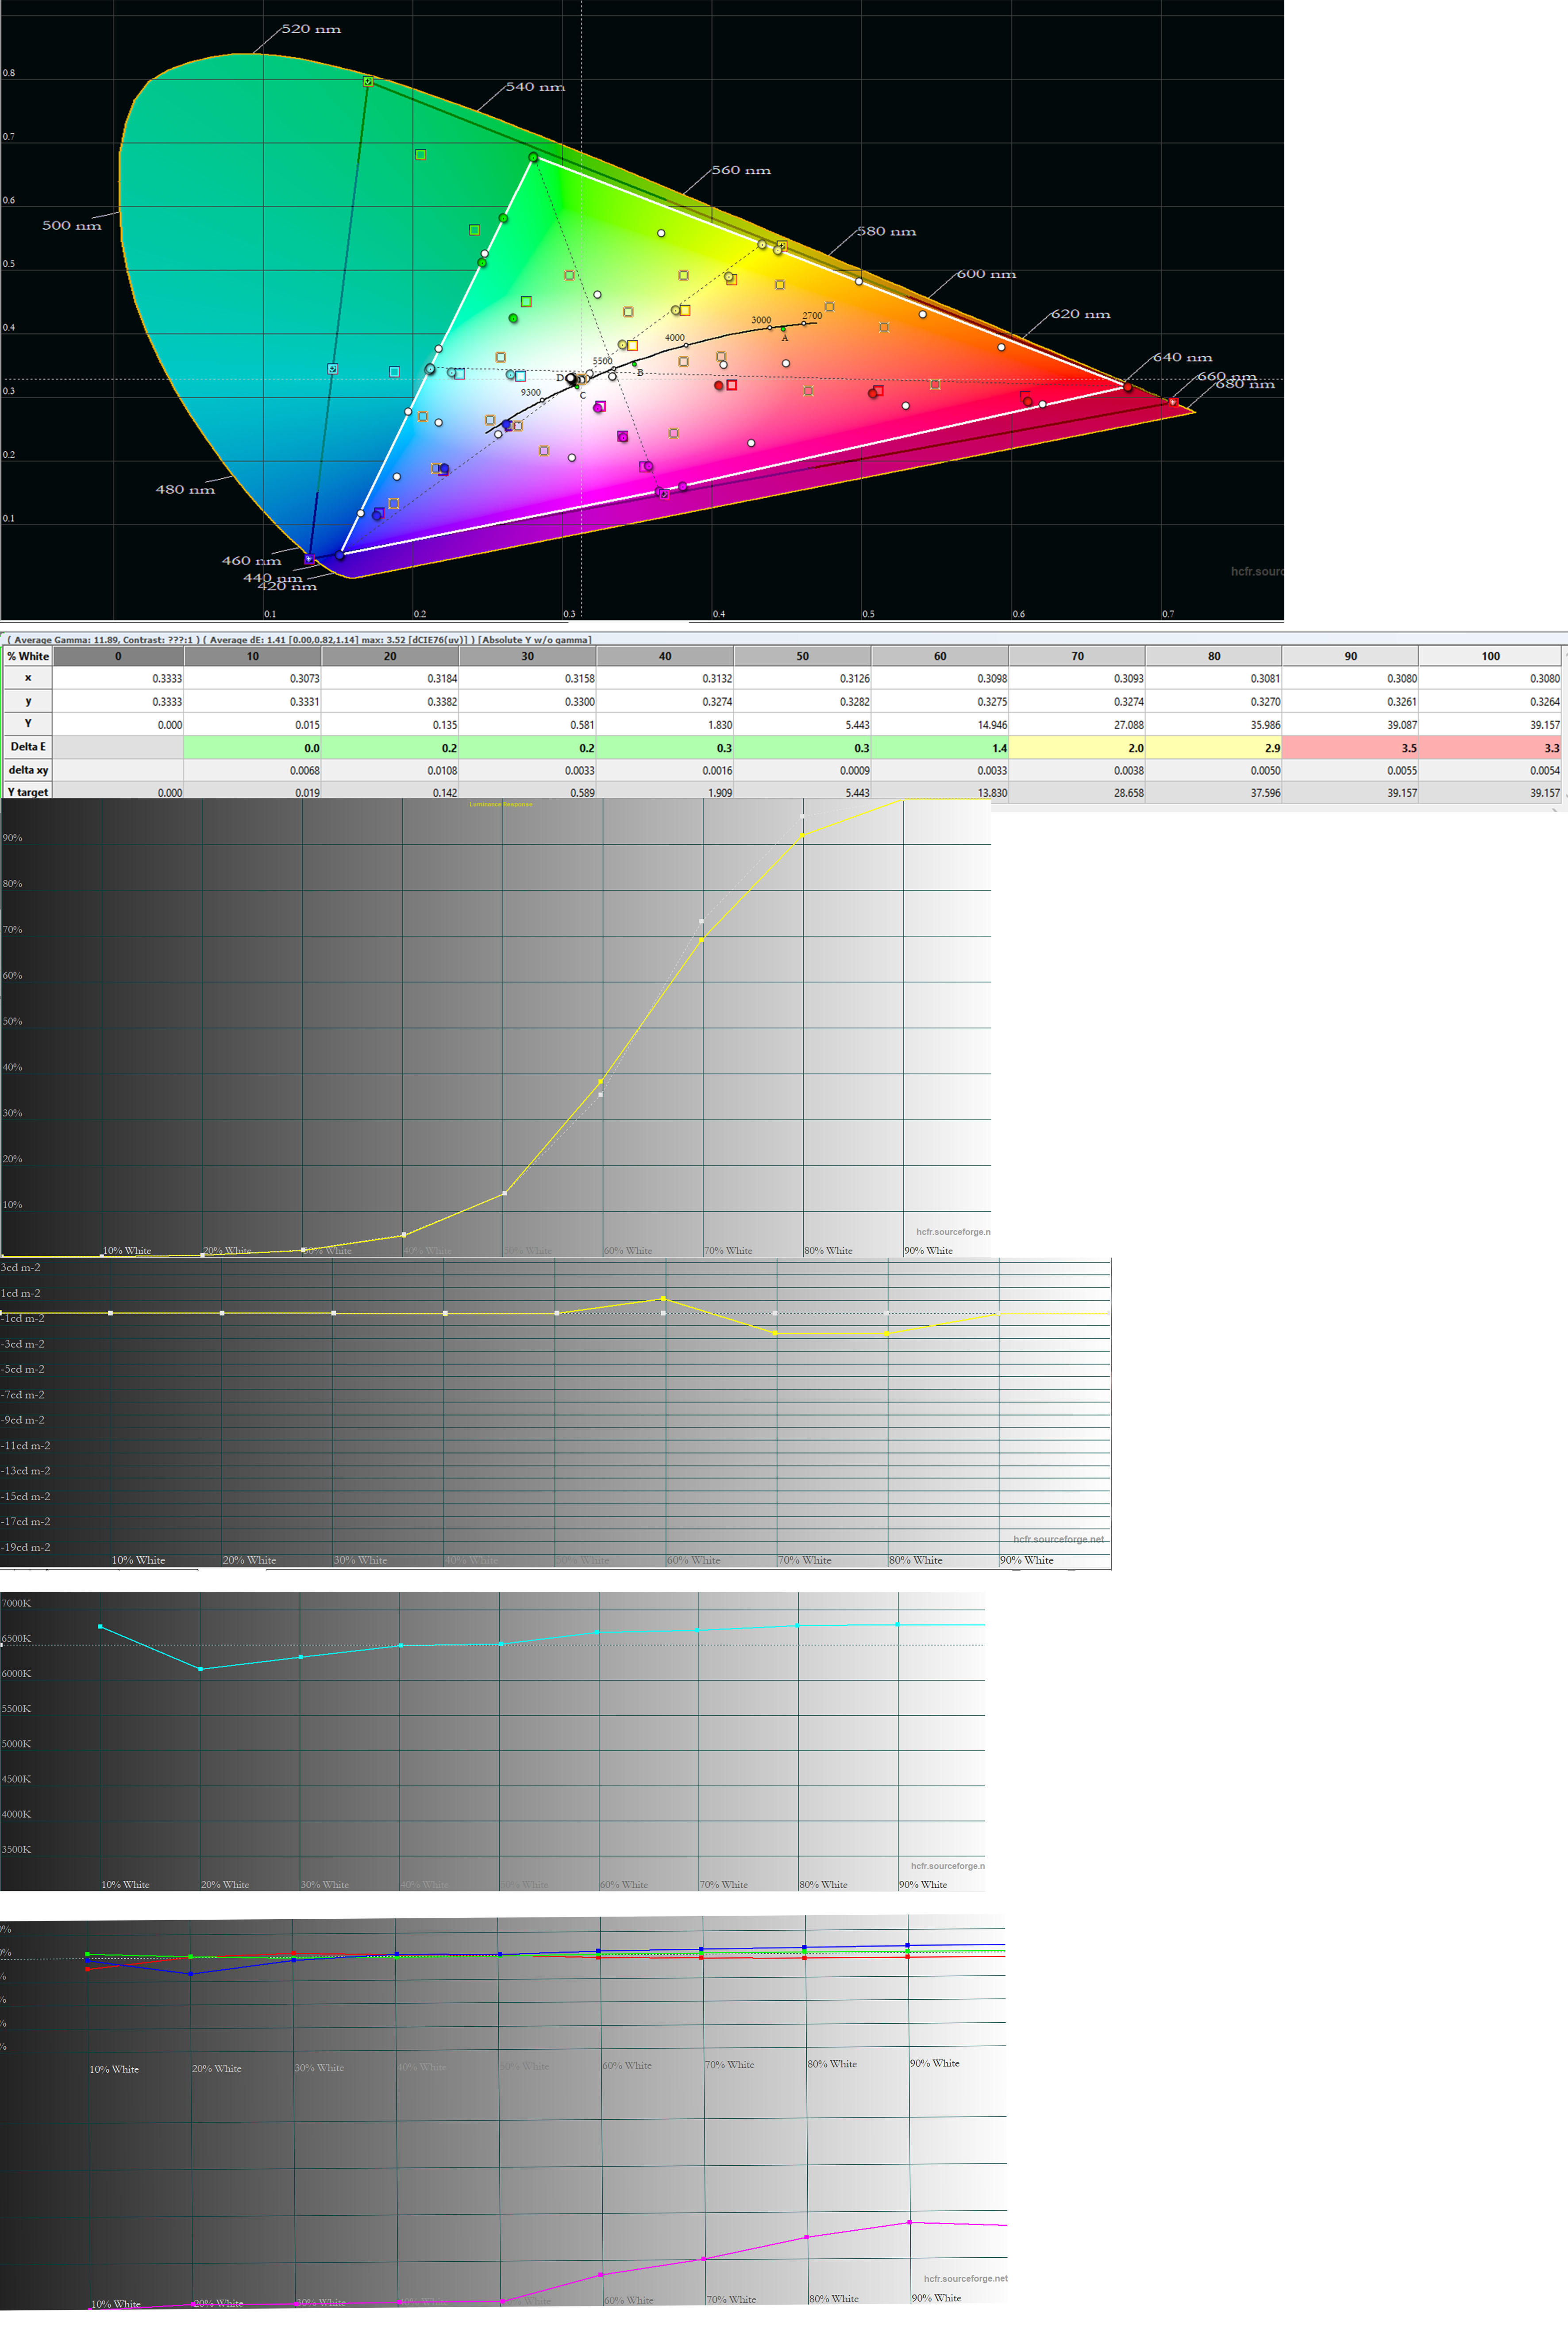Click luminance Y value 0.015 cell
This screenshot has width=1568, height=2352.
pos(253,724)
